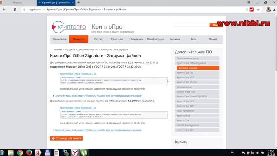
Task: Open the red Я app on the taskbar
Action: (38, 153)
